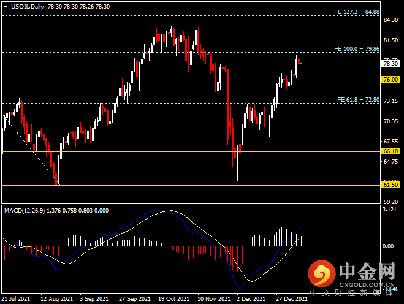Click the 10 Nov 2021 date label
This screenshot has height=304, width=404.
pyautogui.click(x=214, y=299)
